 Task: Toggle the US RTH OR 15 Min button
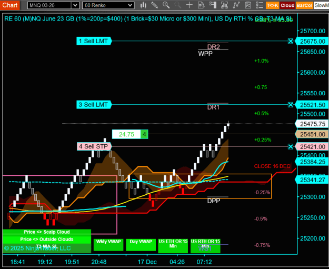pyautogui.click(x=205, y=246)
